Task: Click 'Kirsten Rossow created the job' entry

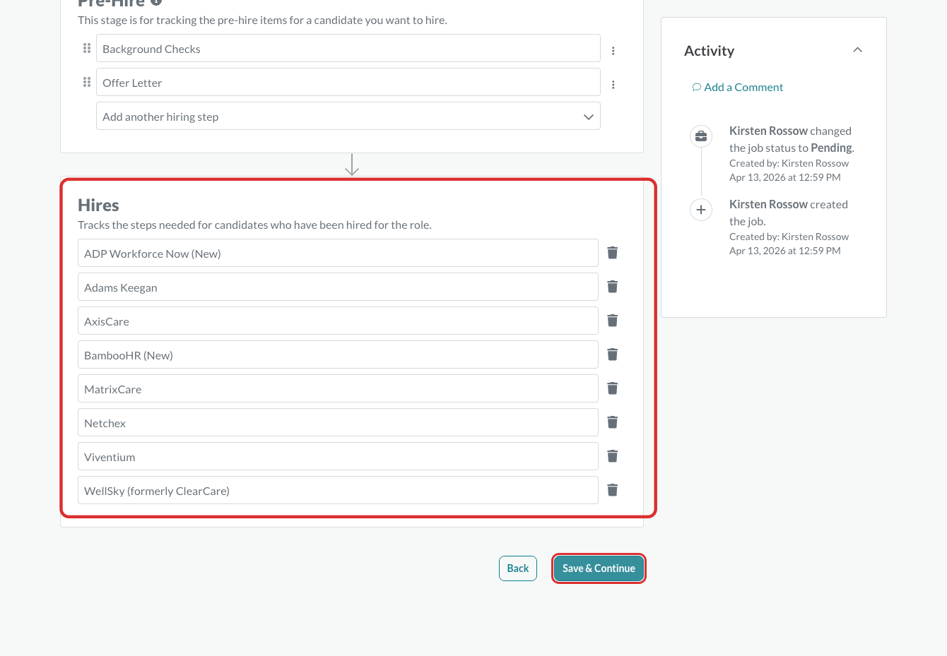Action: pyautogui.click(x=789, y=213)
